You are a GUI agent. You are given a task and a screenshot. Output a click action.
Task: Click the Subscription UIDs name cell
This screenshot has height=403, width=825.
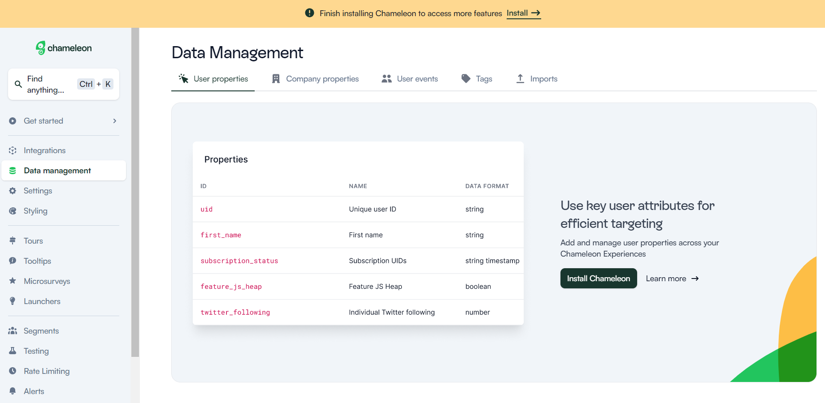coord(378,261)
